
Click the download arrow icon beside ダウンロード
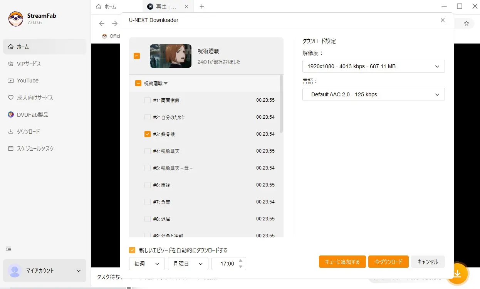point(11,131)
